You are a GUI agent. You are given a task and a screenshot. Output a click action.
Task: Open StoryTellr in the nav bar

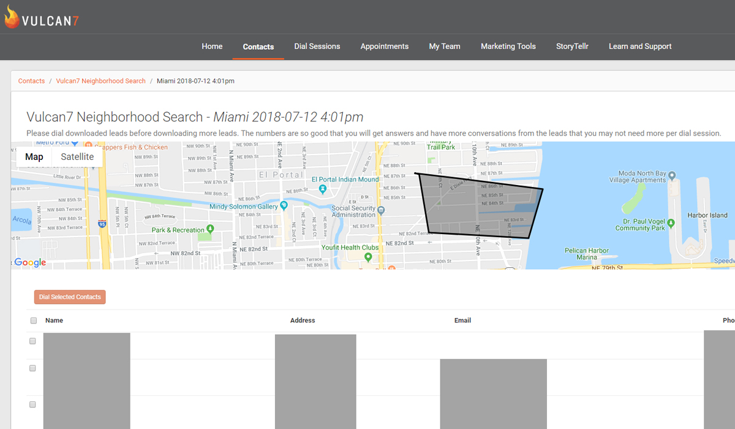[x=572, y=47]
